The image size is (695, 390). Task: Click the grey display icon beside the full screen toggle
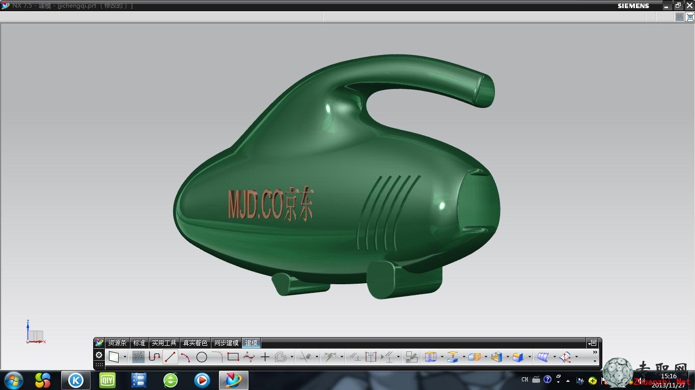680,17
